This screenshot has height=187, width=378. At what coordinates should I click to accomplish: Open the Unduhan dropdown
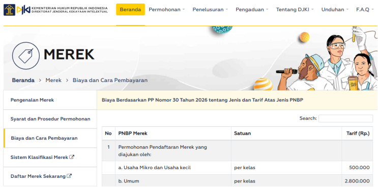pyautogui.click(x=335, y=10)
